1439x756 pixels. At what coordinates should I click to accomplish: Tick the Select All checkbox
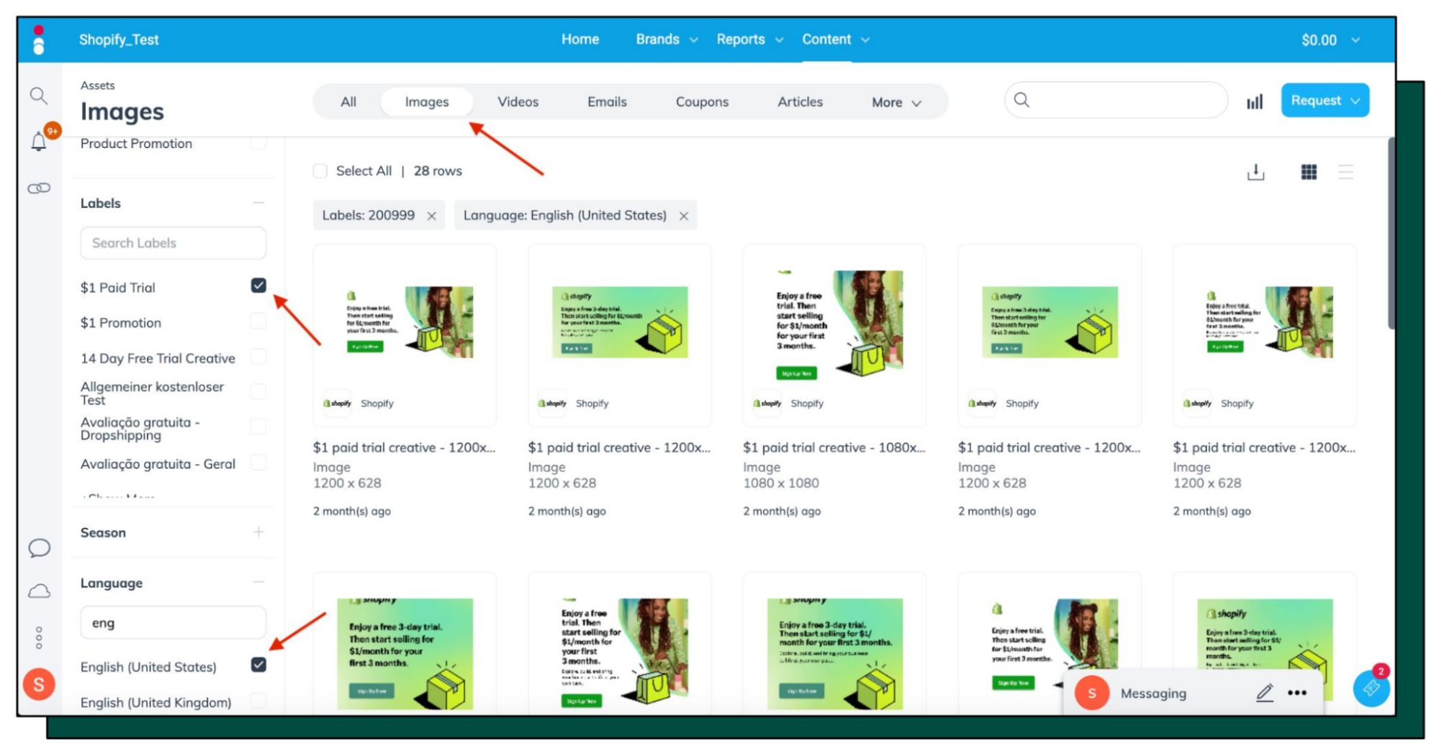pyautogui.click(x=320, y=171)
